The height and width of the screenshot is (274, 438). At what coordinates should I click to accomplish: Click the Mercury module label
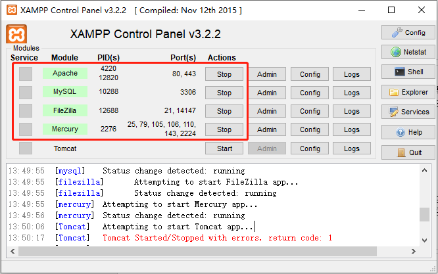pyautogui.click(x=65, y=129)
